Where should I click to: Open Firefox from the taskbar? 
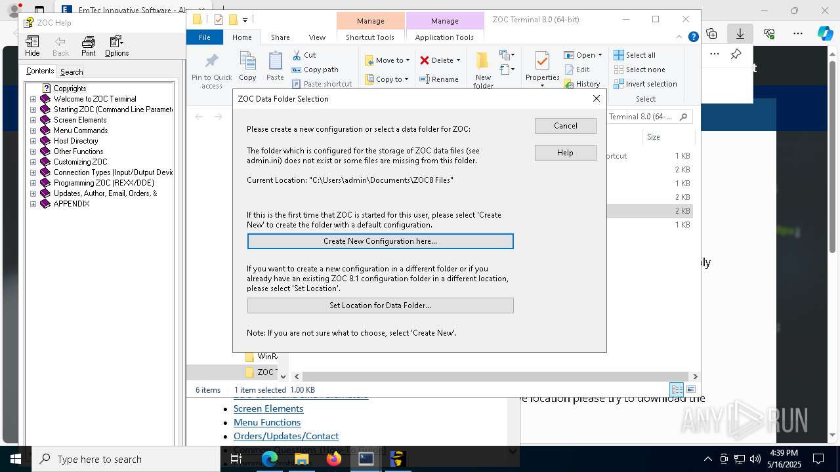coord(334,459)
